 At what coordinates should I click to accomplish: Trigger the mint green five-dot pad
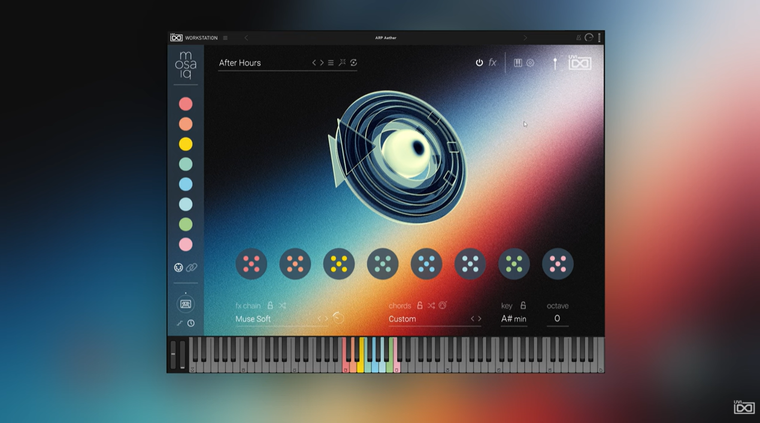click(x=383, y=264)
